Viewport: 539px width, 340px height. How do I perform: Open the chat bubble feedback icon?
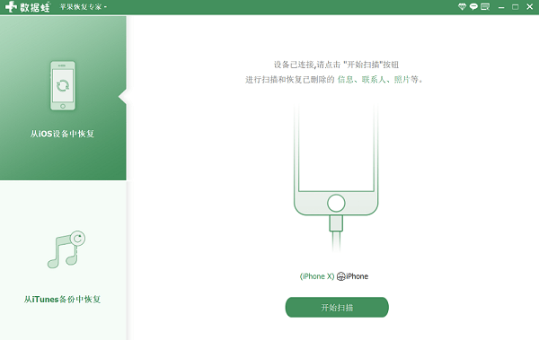tap(473, 6)
